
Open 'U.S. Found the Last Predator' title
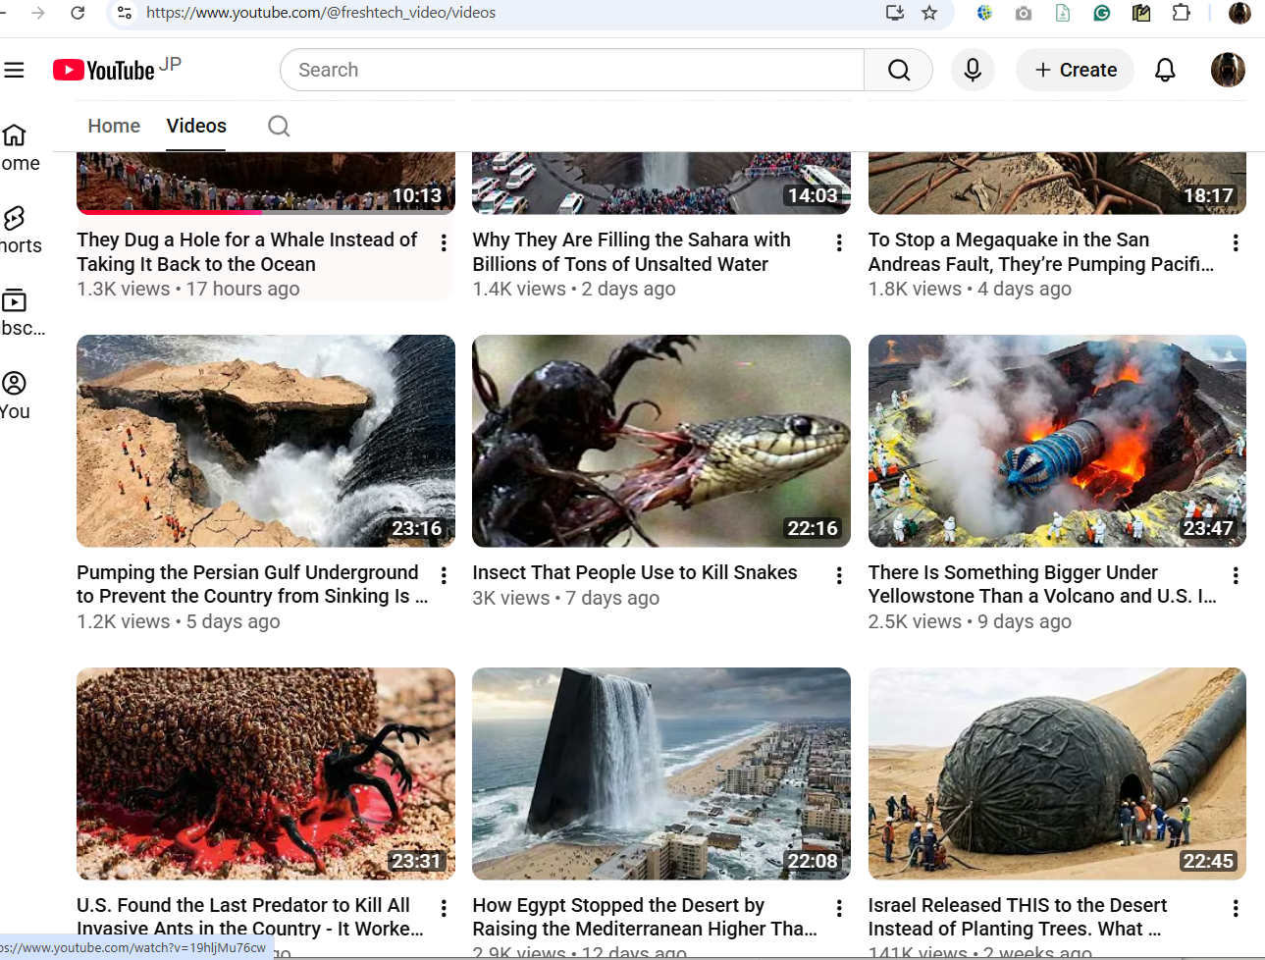point(250,917)
